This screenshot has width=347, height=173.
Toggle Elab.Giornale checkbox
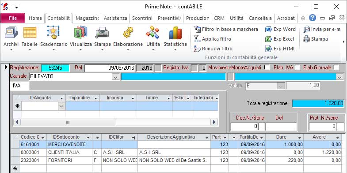click(336, 68)
